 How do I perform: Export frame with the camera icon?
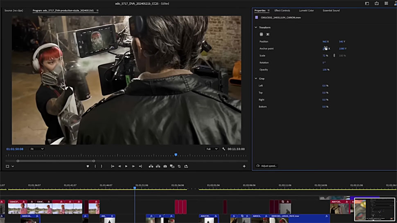point(165,166)
